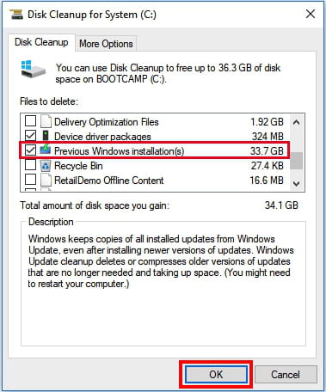Viewport: 326px width, 392px height.
Task: Close the Disk Cleanup dialog window
Action: [311, 14]
